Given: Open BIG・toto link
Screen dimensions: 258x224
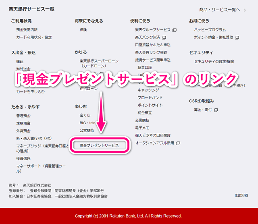Looking at the screenshot, I should (87, 123).
